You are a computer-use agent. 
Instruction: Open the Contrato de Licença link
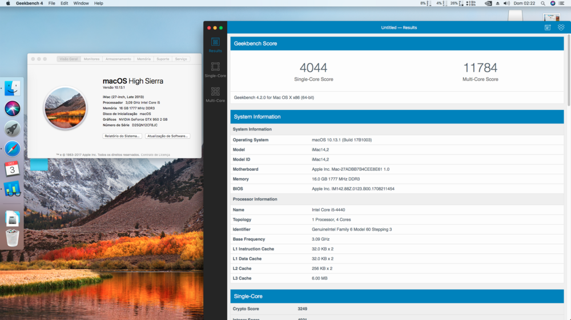tap(155, 155)
